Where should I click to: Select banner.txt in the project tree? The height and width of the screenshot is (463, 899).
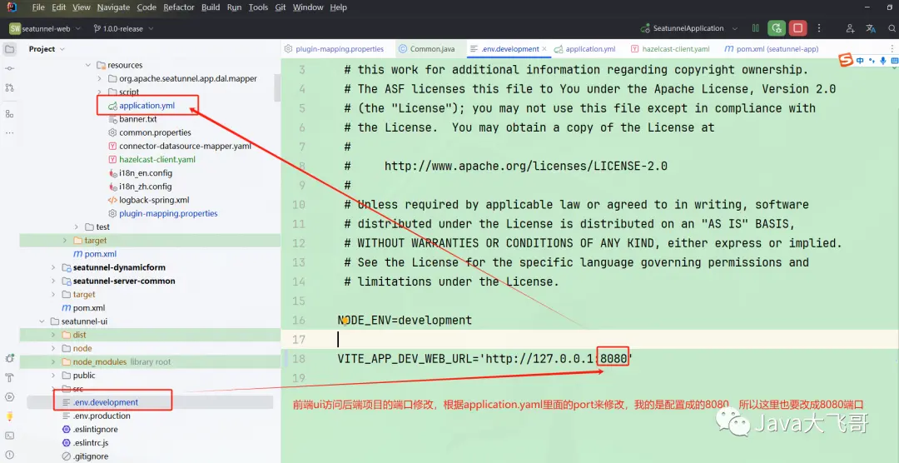[137, 119]
